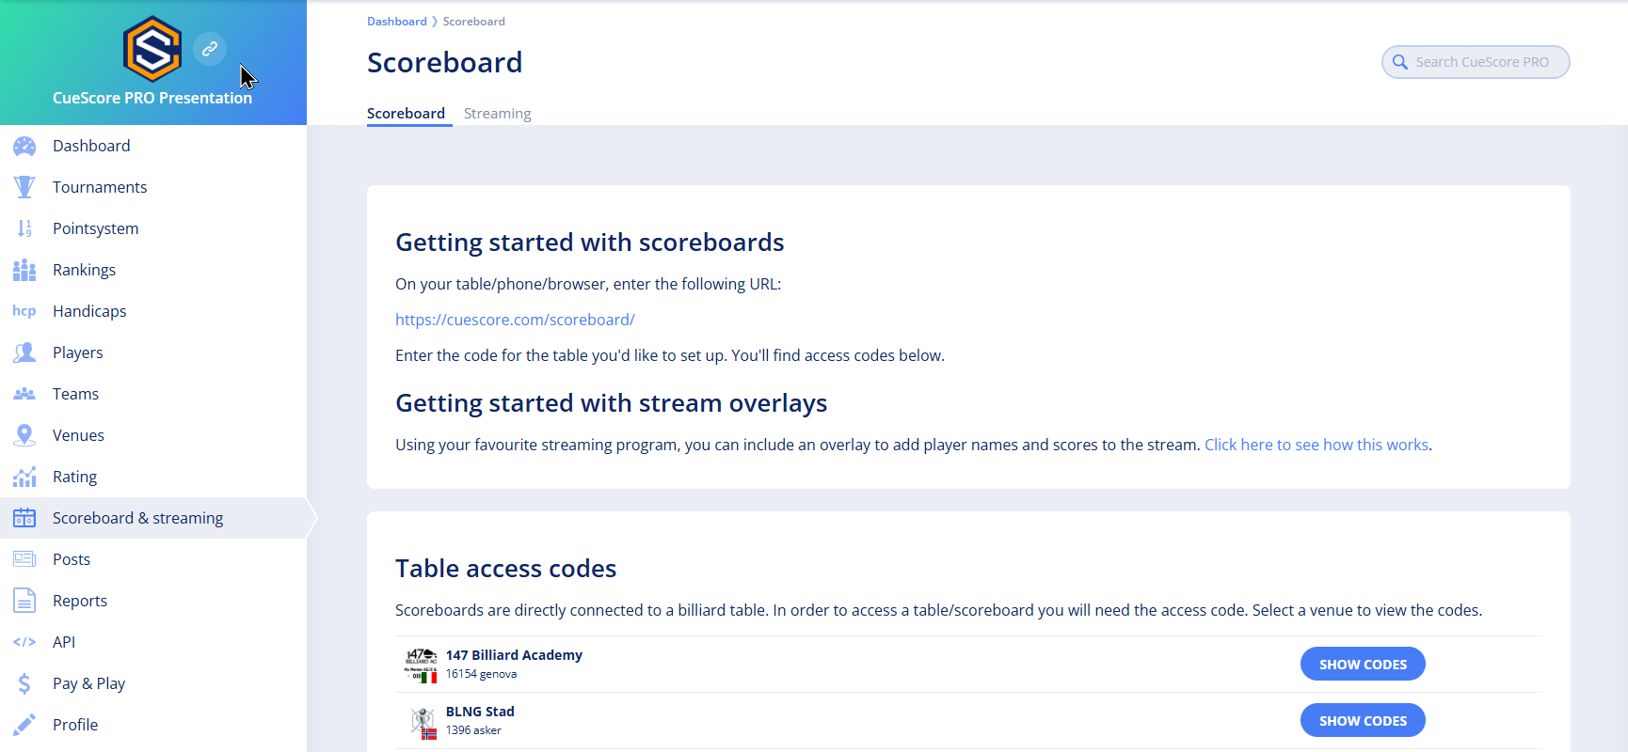Show codes for BLNG Stad
Screen dimensions: 1628x752
point(1363,720)
